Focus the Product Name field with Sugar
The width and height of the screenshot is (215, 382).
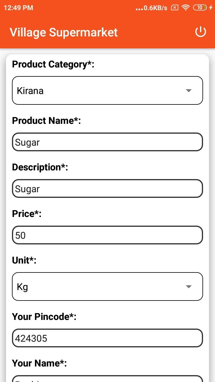coord(107,142)
